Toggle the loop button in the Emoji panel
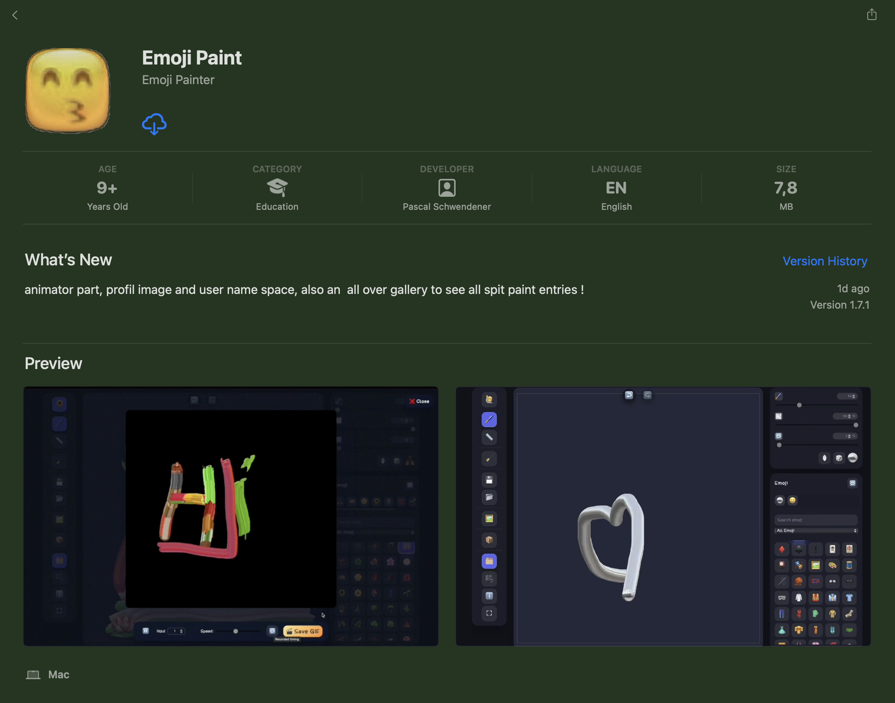Viewport: 895px width, 703px height. tap(853, 484)
